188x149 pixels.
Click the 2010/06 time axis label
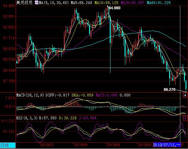(144, 145)
